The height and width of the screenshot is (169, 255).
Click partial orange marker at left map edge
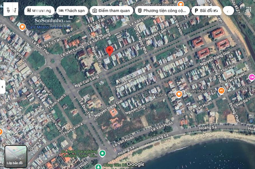(x=1, y=132)
